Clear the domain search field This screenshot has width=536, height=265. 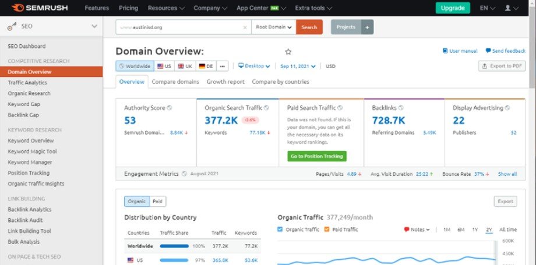pos(245,27)
